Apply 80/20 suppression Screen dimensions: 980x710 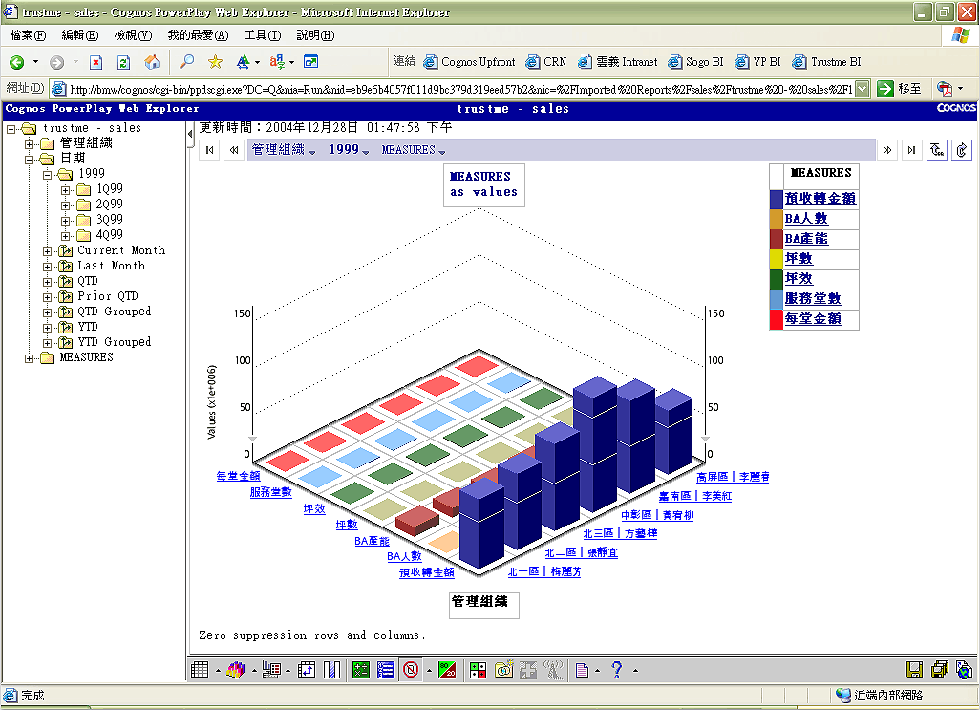tap(447, 670)
